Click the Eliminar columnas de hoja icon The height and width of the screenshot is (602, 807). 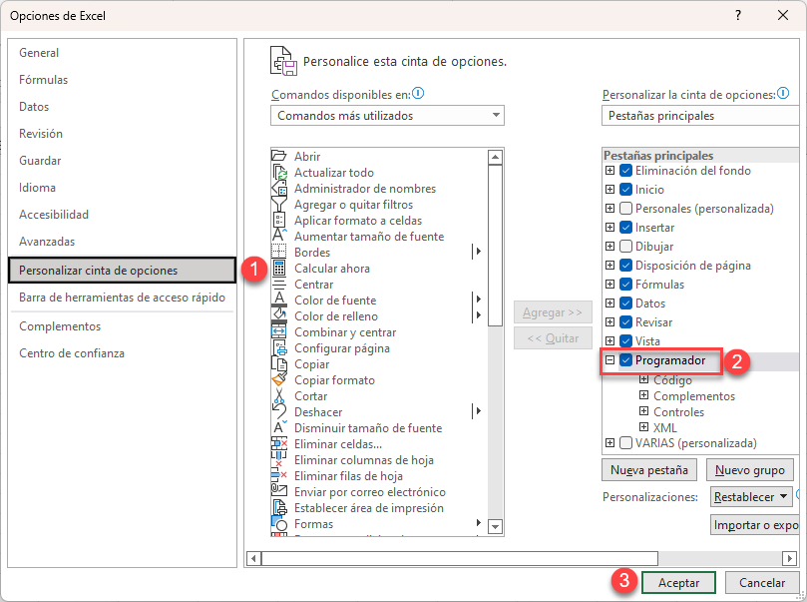coord(279,459)
